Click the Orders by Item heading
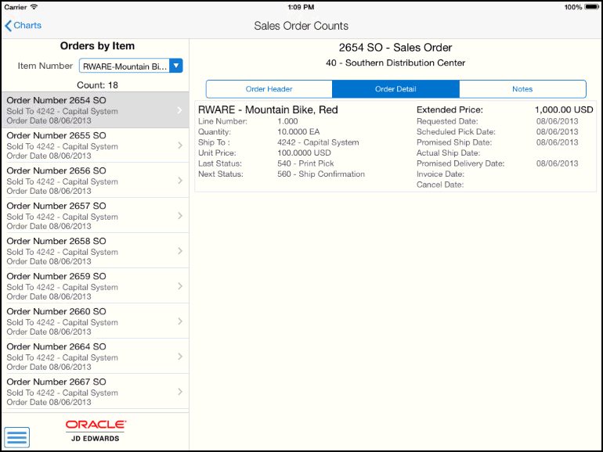 (x=97, y=46)
